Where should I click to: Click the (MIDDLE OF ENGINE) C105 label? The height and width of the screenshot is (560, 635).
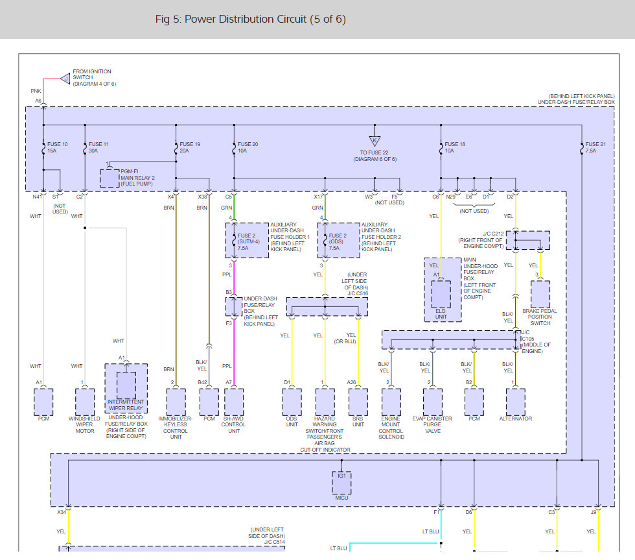537,342
